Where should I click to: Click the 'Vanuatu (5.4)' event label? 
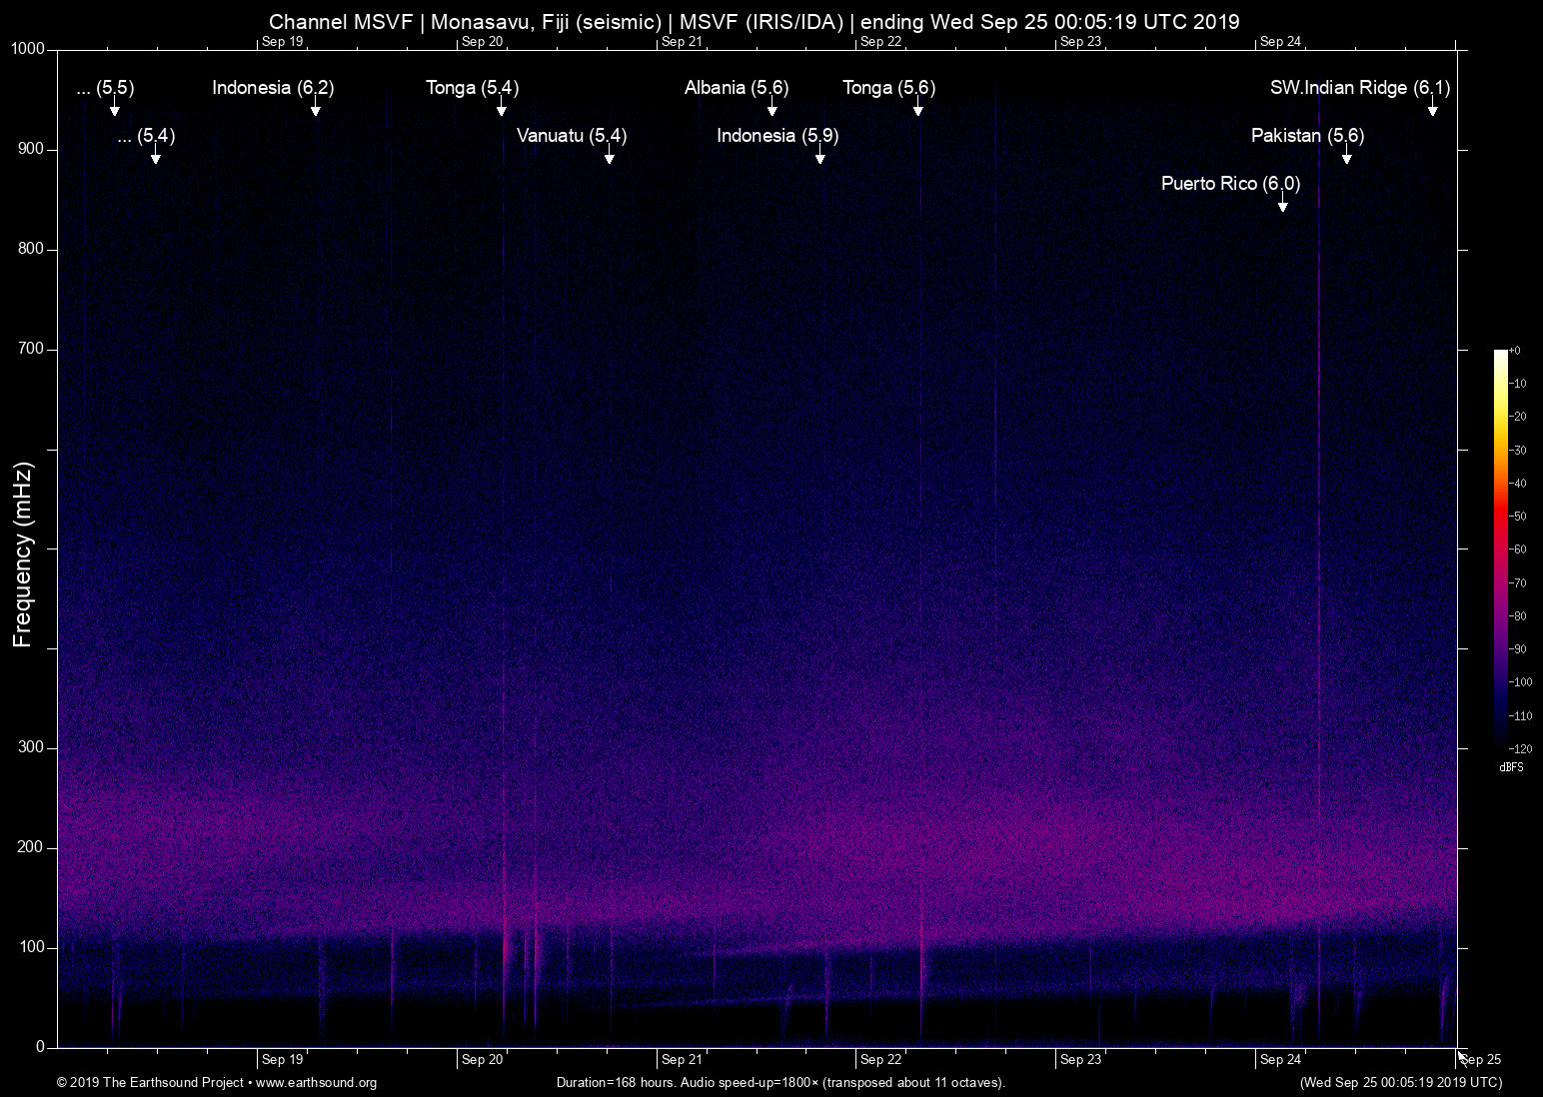tap(572, 136)
